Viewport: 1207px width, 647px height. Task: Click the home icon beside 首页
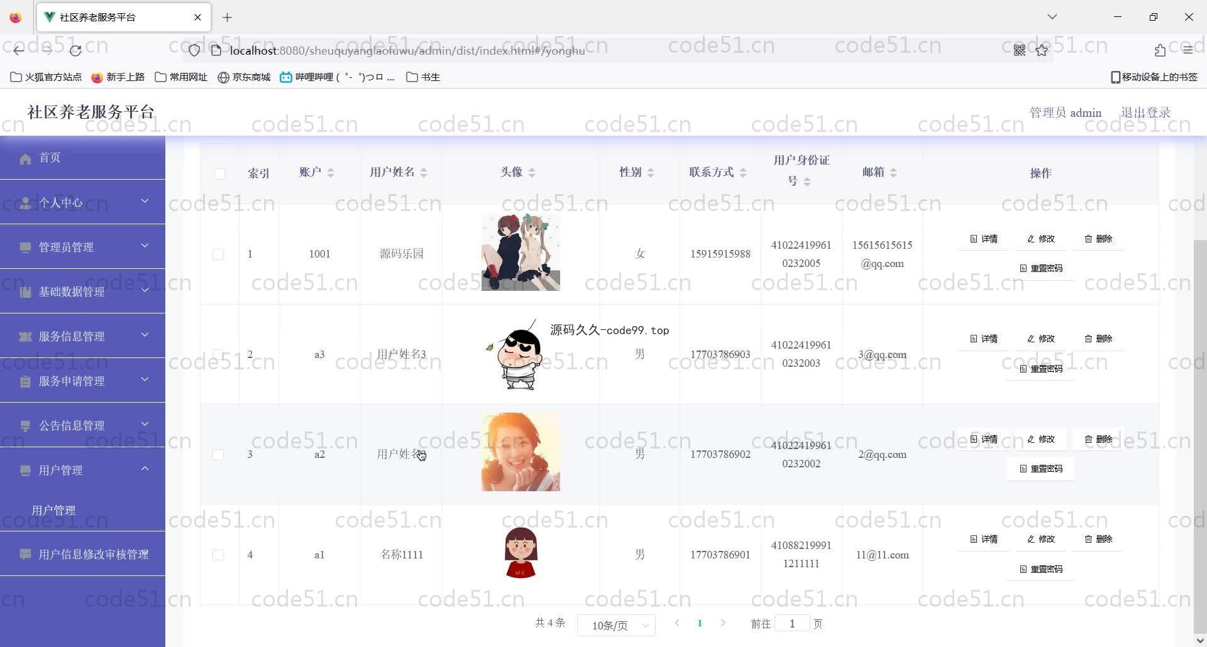point(25,158)
